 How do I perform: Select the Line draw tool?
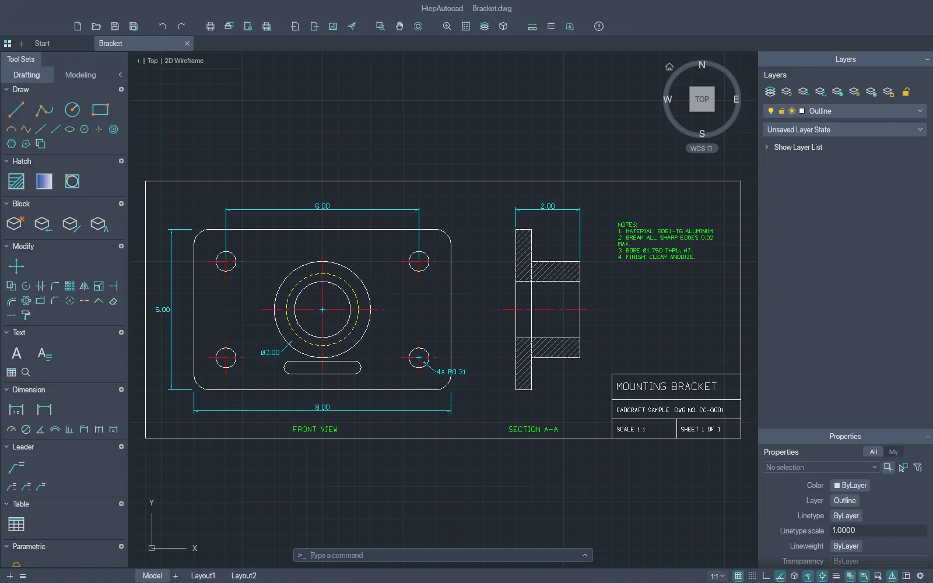(x=16, y=110)
